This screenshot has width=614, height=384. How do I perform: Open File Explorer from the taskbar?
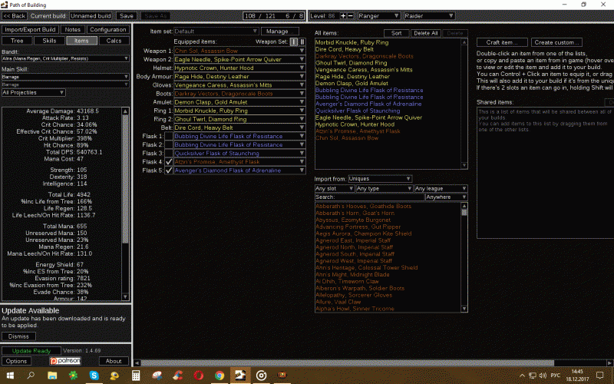(52, 376)
